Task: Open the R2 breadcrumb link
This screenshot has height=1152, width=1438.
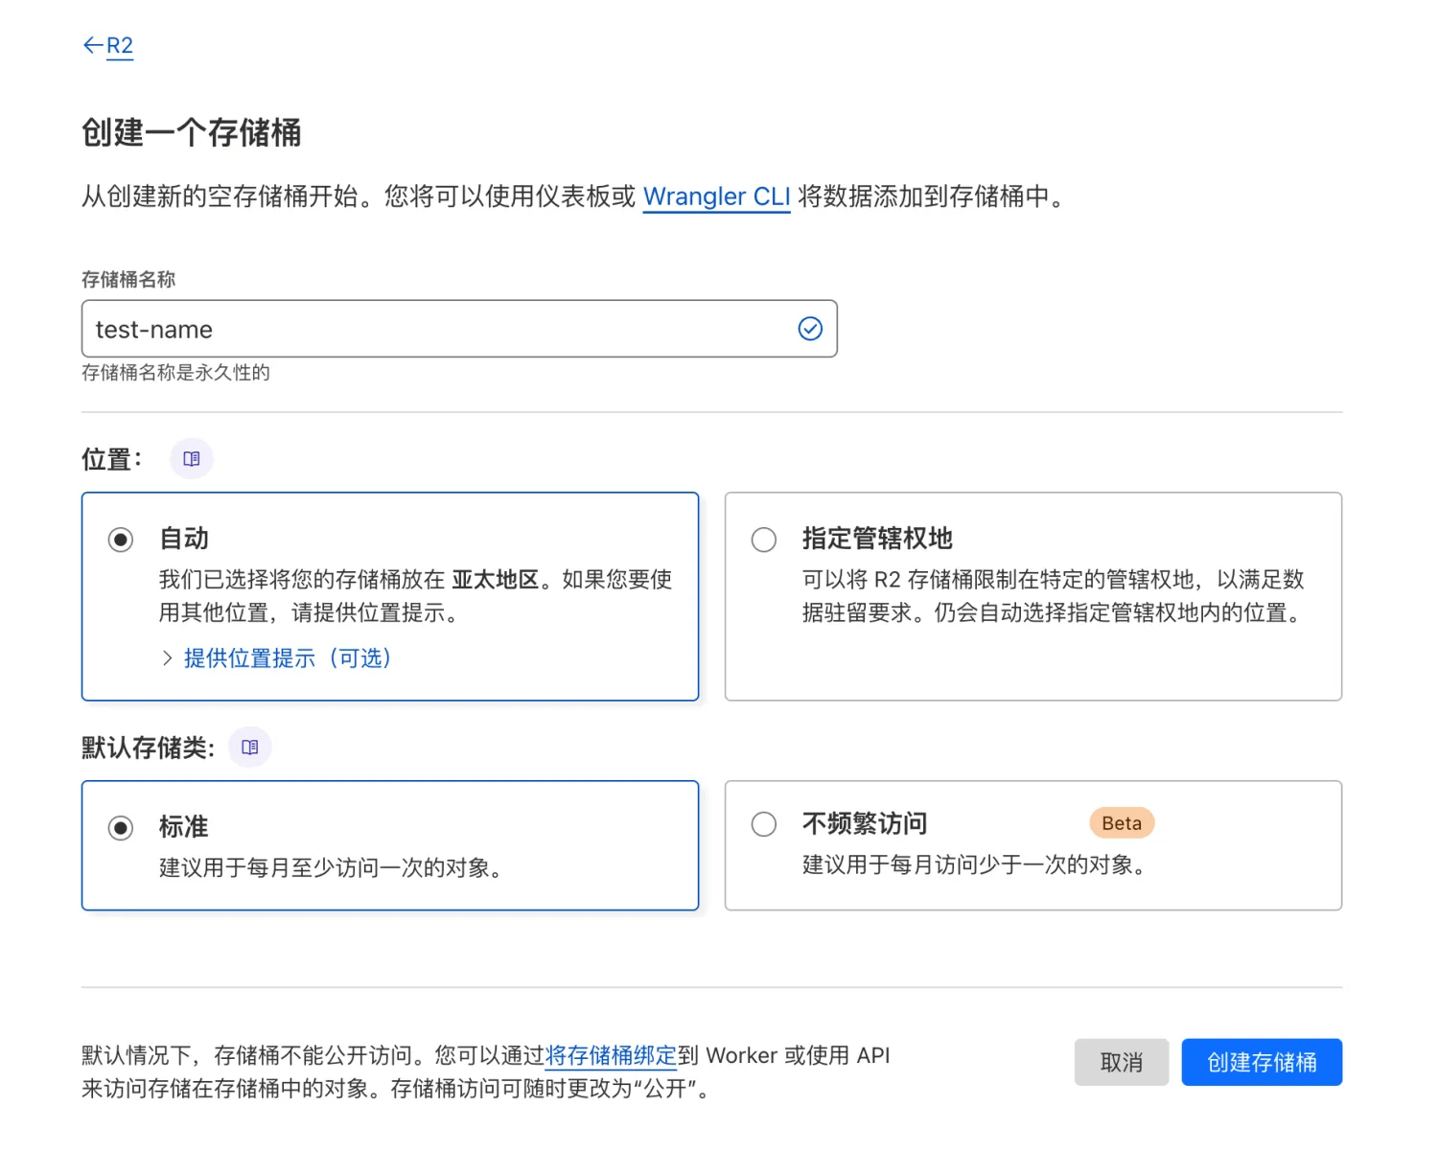Action: pos(120,46)
